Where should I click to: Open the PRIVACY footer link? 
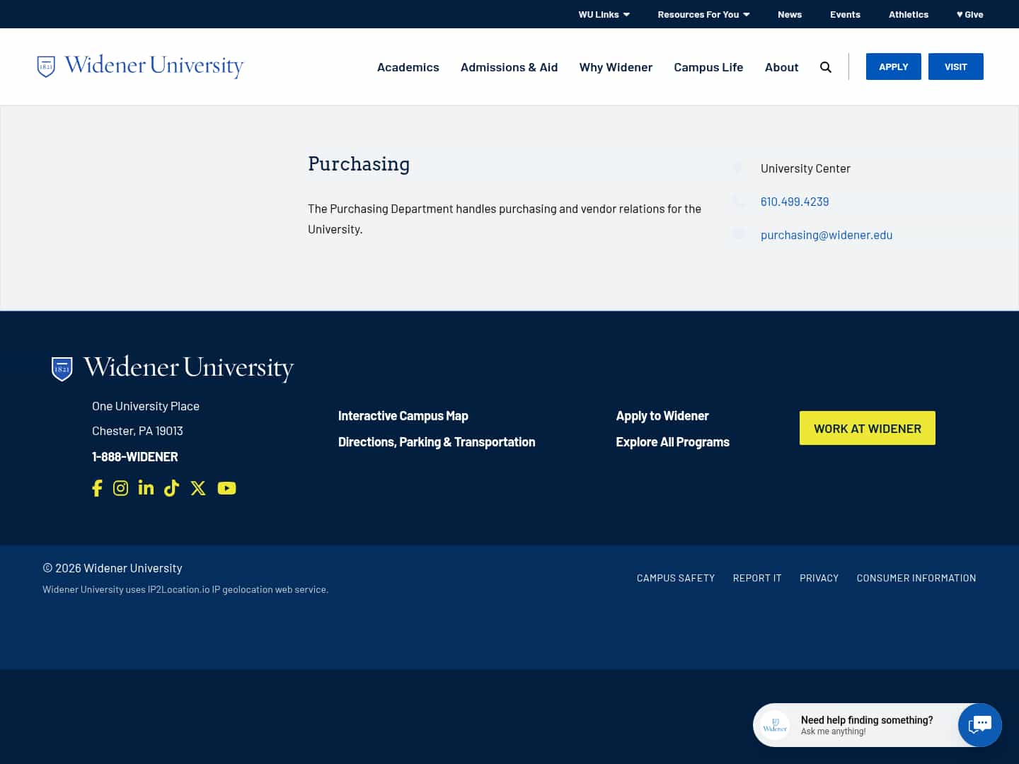click(x=819, y=578)
